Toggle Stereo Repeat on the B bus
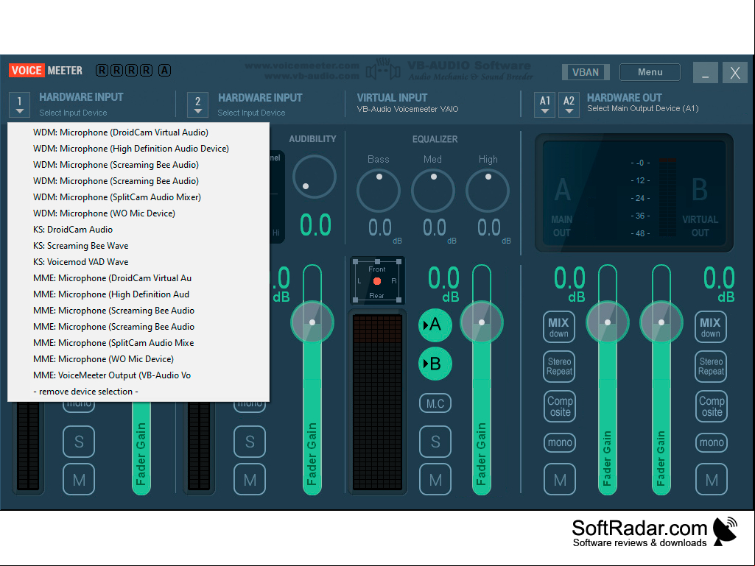 (x=712, y=367)
